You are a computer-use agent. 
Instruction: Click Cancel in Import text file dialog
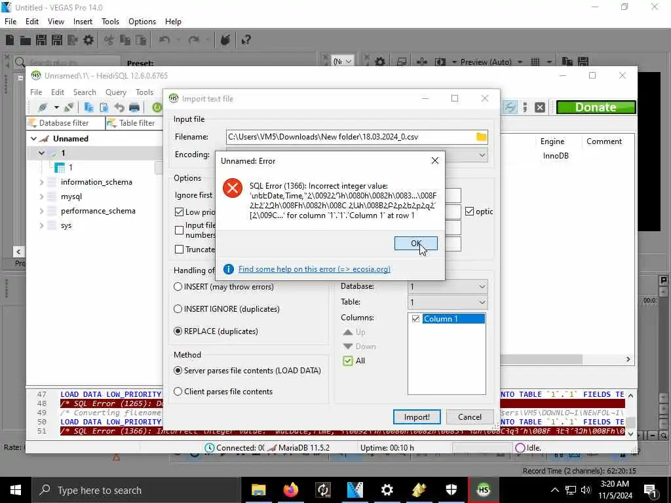tap(469, 417)
